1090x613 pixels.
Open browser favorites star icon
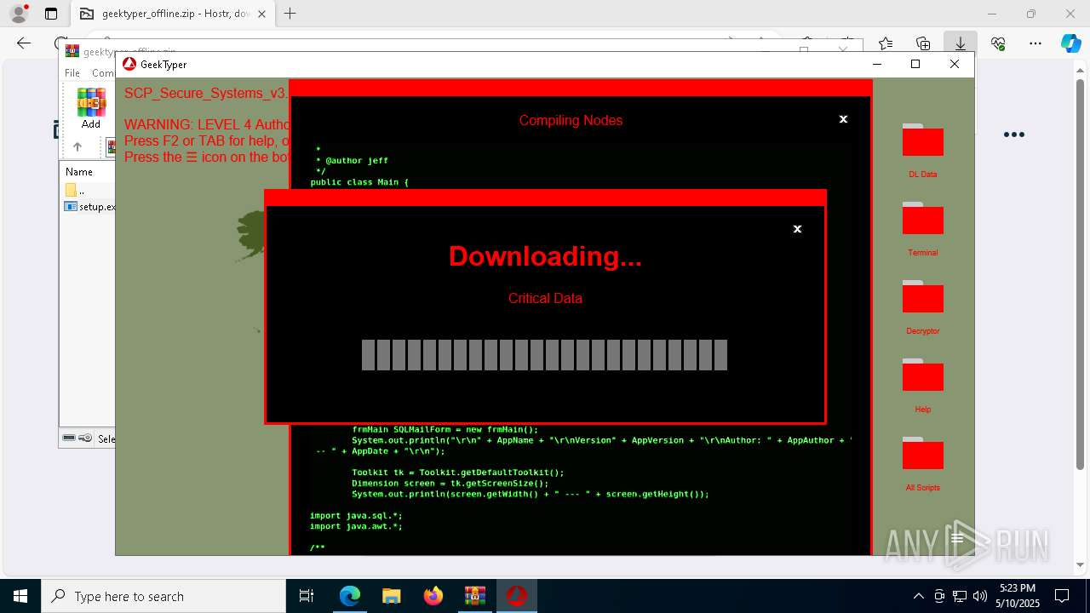click(886, 43)
